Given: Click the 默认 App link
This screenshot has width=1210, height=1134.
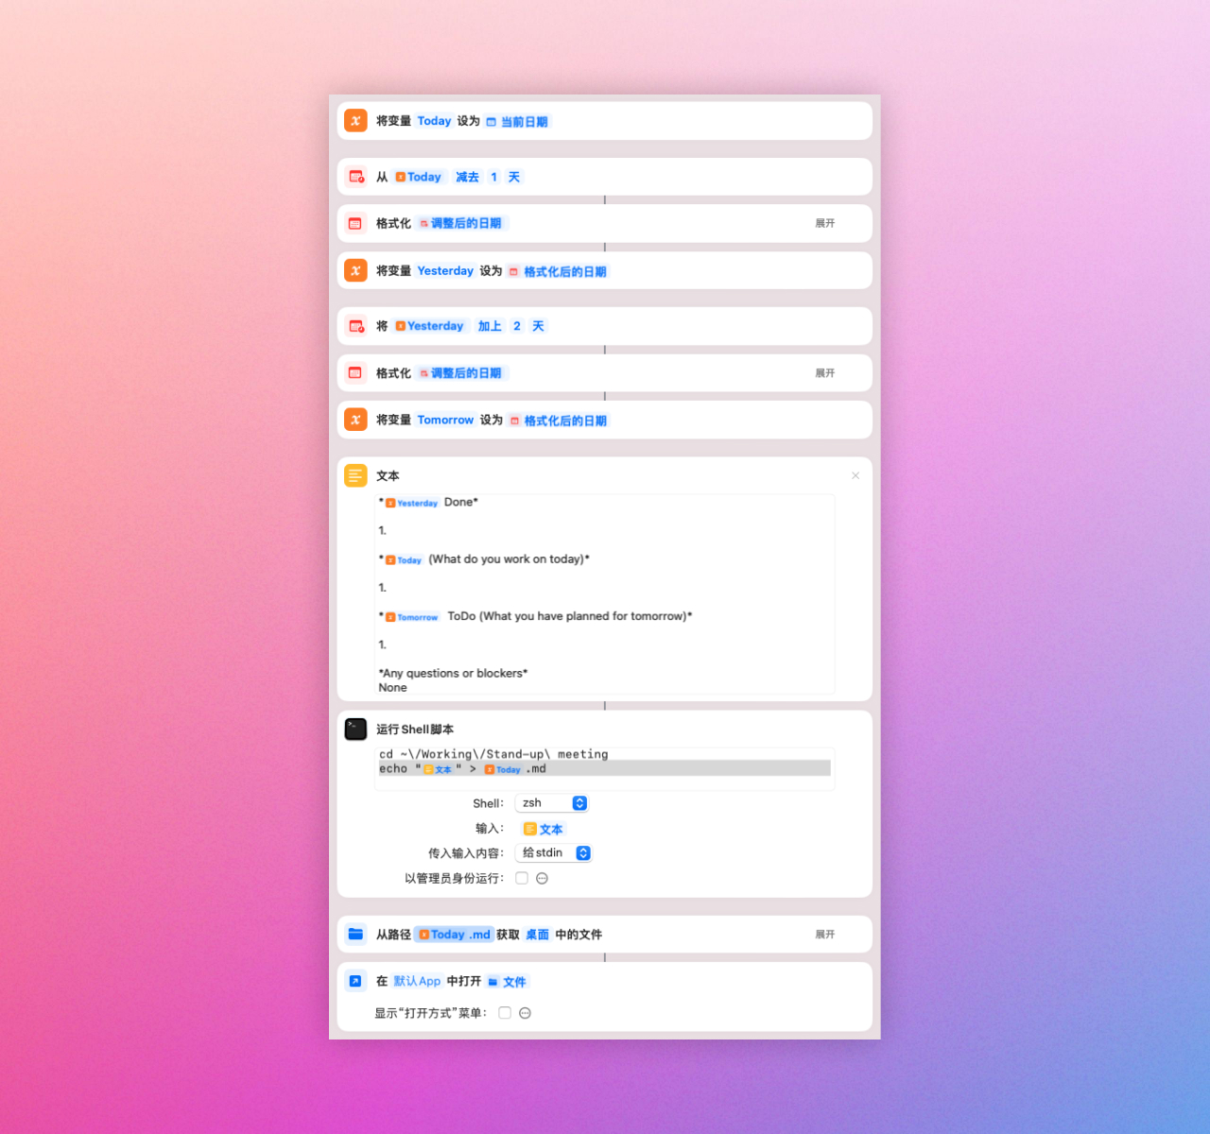Looking at the screenshot, I should point(417,981).
